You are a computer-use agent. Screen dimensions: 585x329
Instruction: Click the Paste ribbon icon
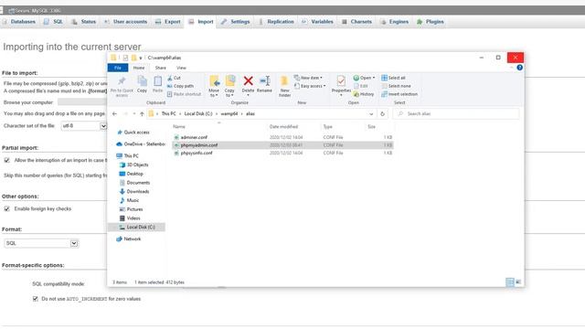pos(158,81)
